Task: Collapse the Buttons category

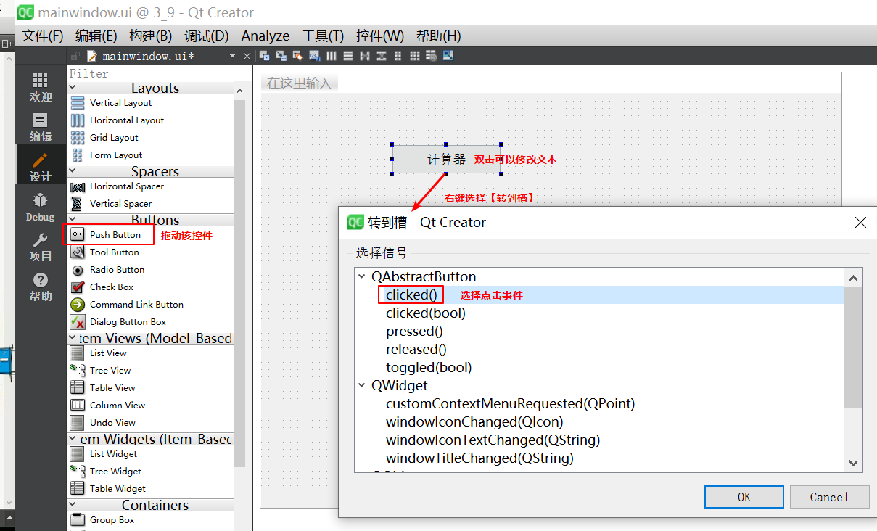Action: (73, 219)
